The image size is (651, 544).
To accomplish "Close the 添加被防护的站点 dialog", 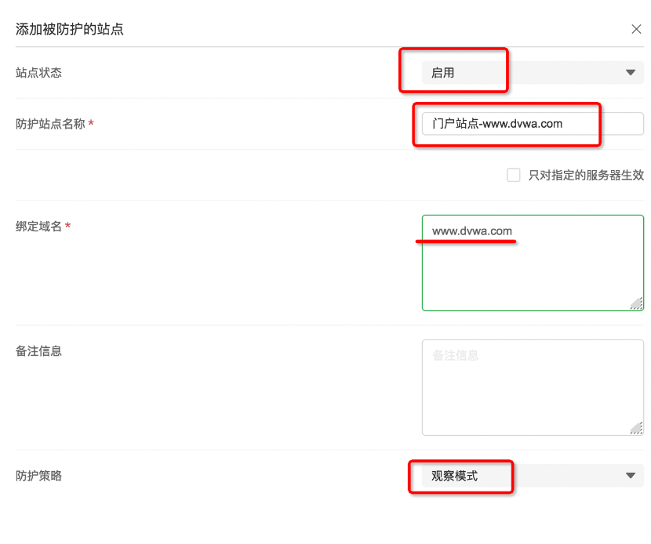I will pos(636,29).
